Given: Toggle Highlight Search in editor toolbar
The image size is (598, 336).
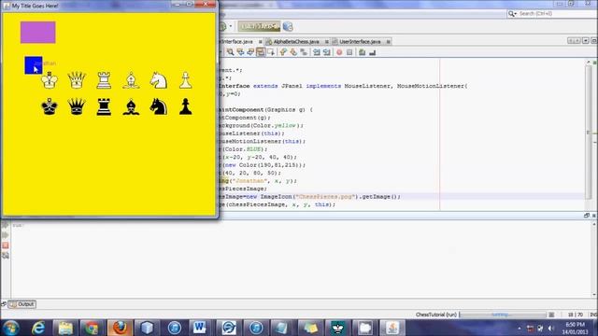Looking at the screenshot, I should (x=261, y=52).
